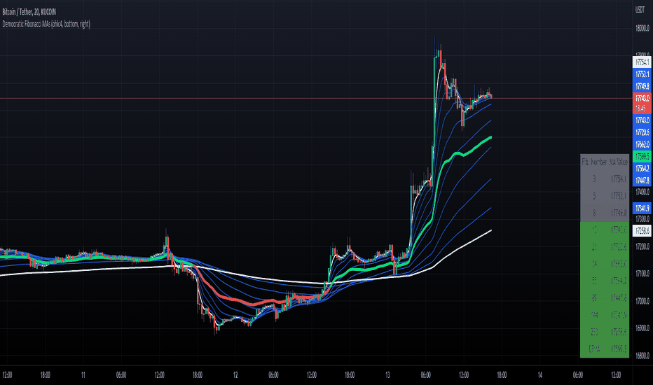Click the Fib. number table header
This screenshot has height=385, width=653.
[x=594, y=162]
